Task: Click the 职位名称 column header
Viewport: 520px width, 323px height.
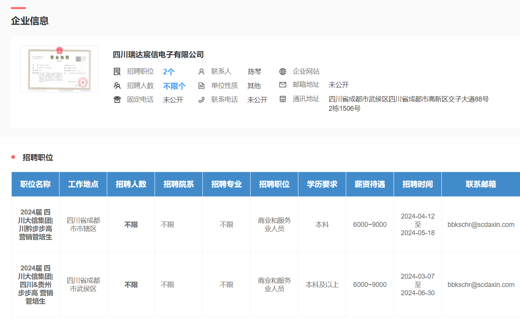Action: pyautogui.click(x=35, y=184)
